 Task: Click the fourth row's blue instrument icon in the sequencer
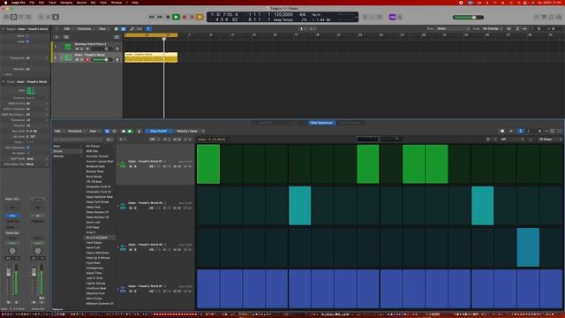(x=123, y=290)
